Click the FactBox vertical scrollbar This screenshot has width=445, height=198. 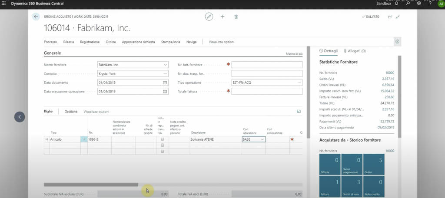point(400,96)
